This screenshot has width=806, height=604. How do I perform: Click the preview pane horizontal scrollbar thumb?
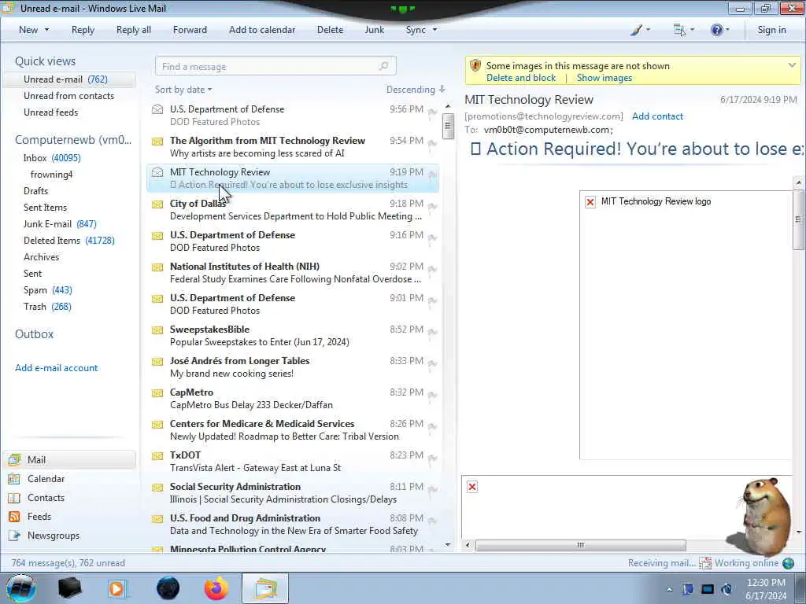click(x=580, y=545)
